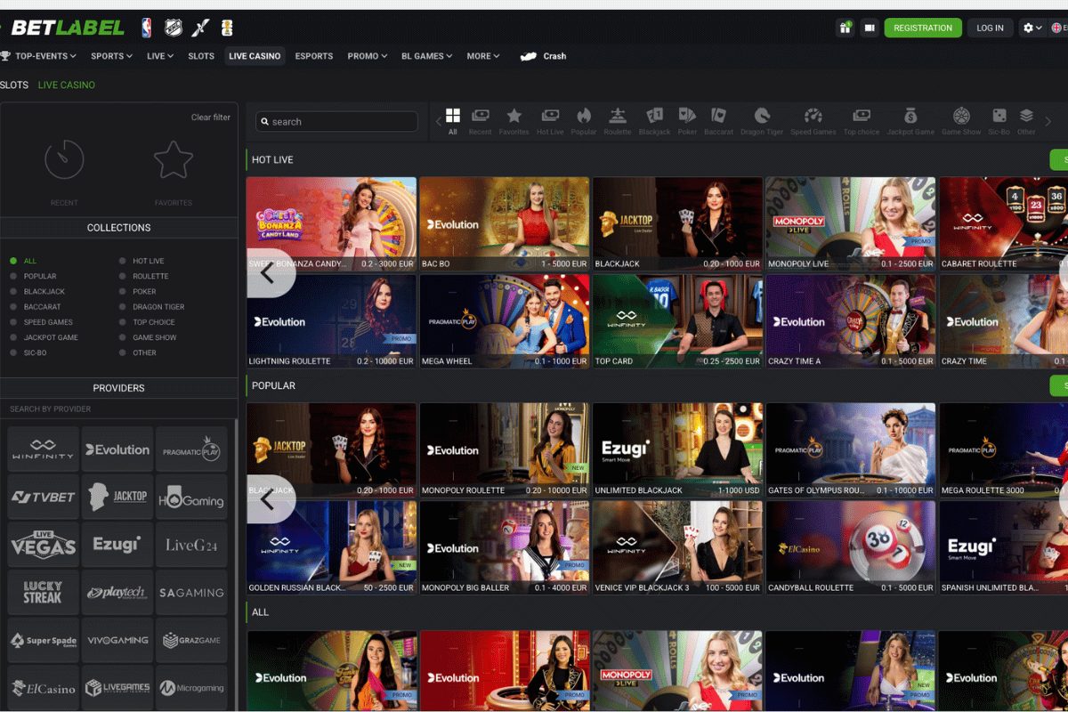Open the Lightning Roulette game thumbnail

pos(331,320)
